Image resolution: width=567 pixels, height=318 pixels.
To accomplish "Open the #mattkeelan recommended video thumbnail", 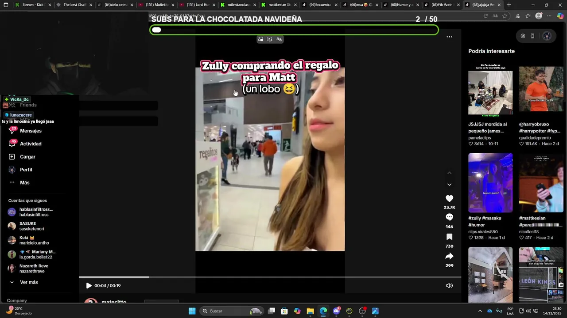I will click(x=541, y=183).
